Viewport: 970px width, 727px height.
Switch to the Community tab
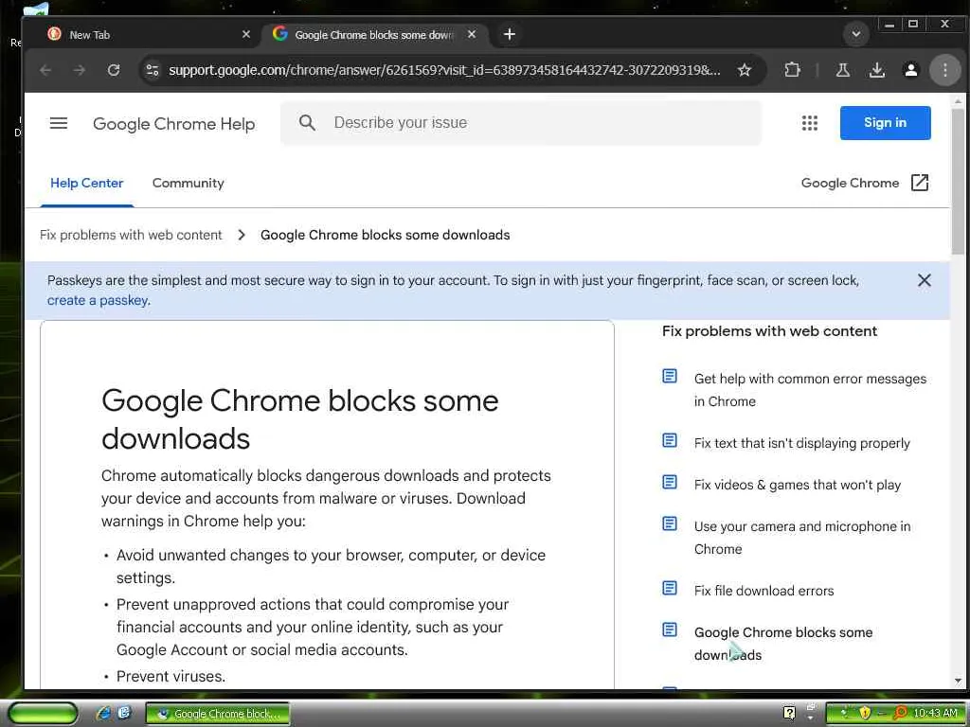[189, 183]
